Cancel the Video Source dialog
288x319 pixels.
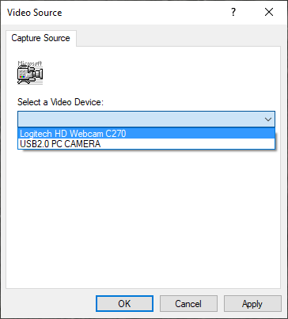point(188,304)
